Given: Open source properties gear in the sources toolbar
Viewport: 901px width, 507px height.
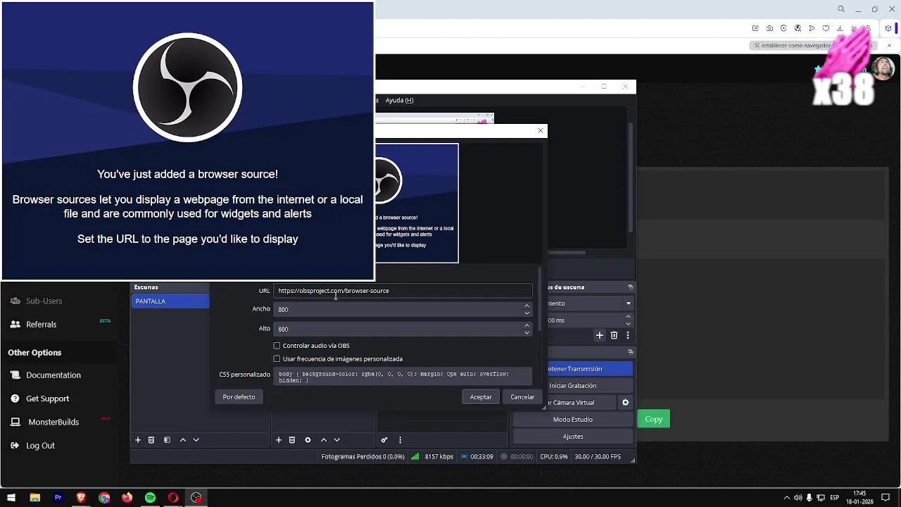Looking at the screenshot, I should pyautogui.click(x=308, y=440).
